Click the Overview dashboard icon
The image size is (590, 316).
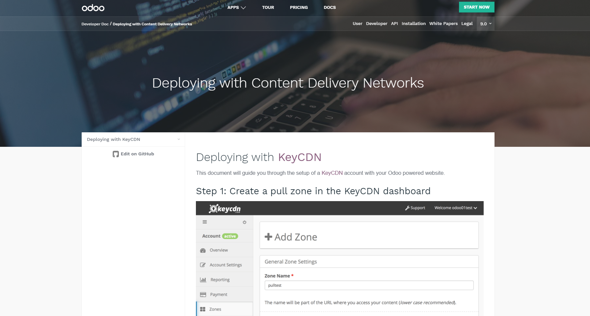coord(203,250)
